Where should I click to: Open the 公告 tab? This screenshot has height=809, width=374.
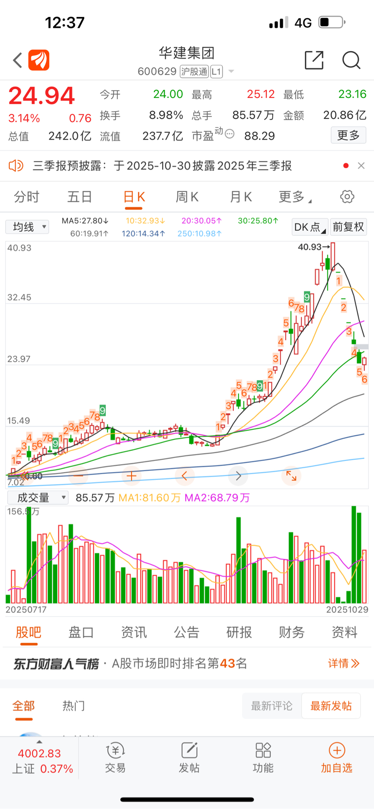coord(187,632)
